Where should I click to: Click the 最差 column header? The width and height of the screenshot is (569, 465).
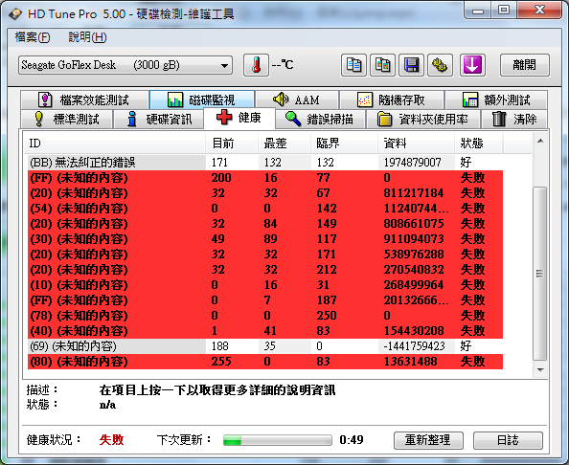284,144
